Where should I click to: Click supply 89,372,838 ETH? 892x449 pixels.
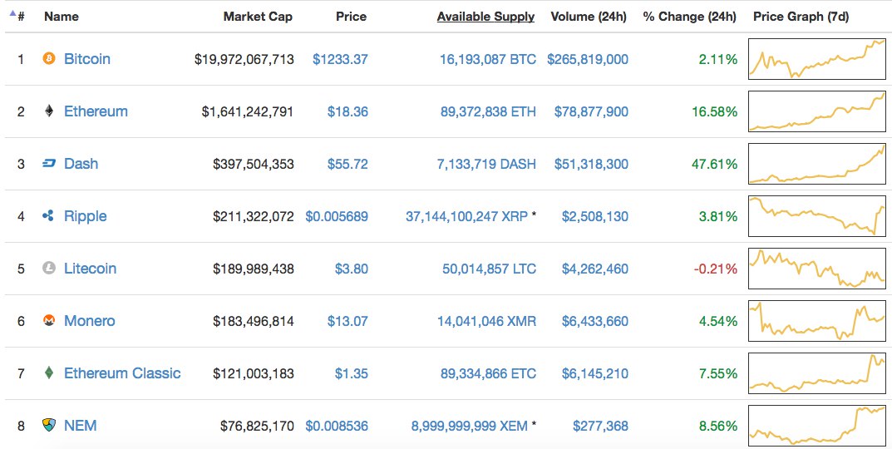click(488, 111)
